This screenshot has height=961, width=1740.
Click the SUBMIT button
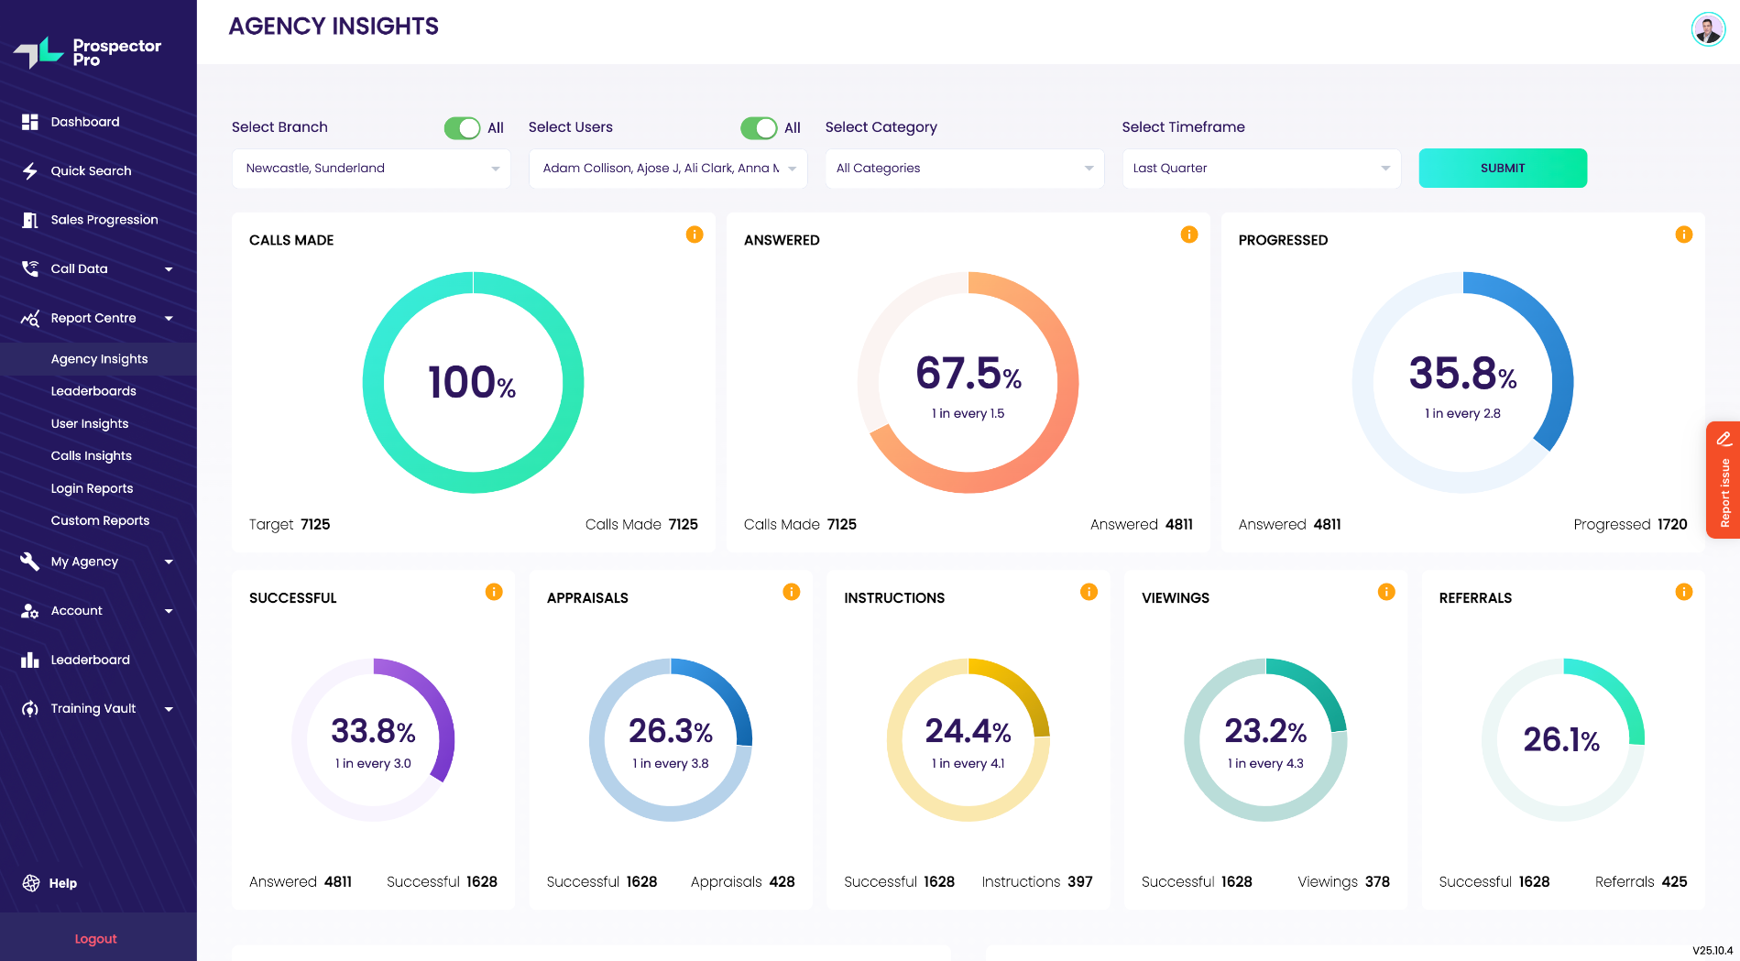pyautogui.click(x=1503, y=169)
